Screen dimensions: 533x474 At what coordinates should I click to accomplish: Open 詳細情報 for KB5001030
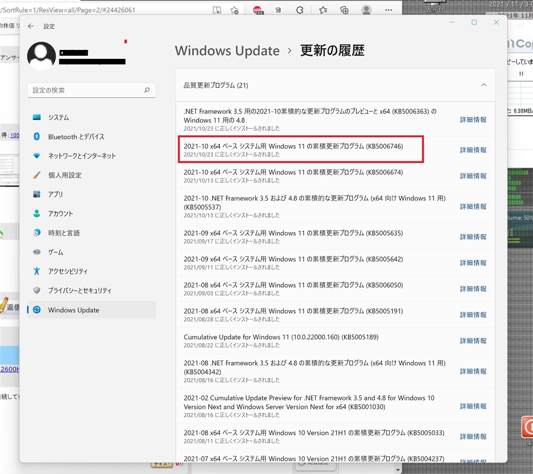tap(473, 406)
